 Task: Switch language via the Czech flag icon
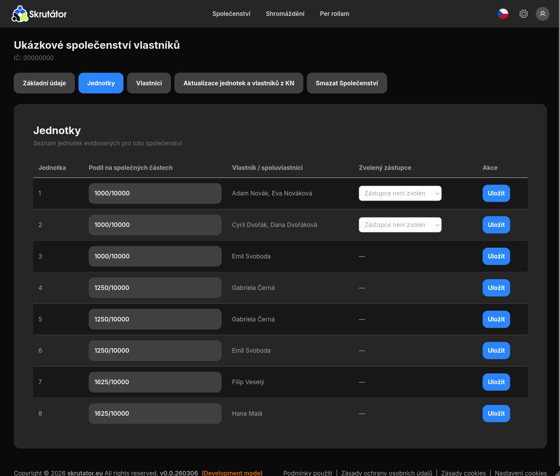click(x=503, y=14)
